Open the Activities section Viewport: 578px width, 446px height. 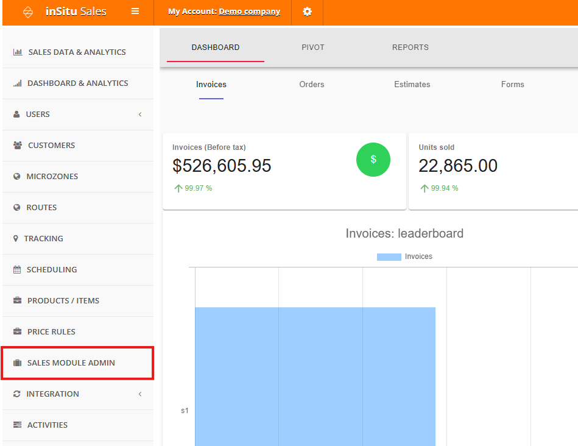[78, 425]
